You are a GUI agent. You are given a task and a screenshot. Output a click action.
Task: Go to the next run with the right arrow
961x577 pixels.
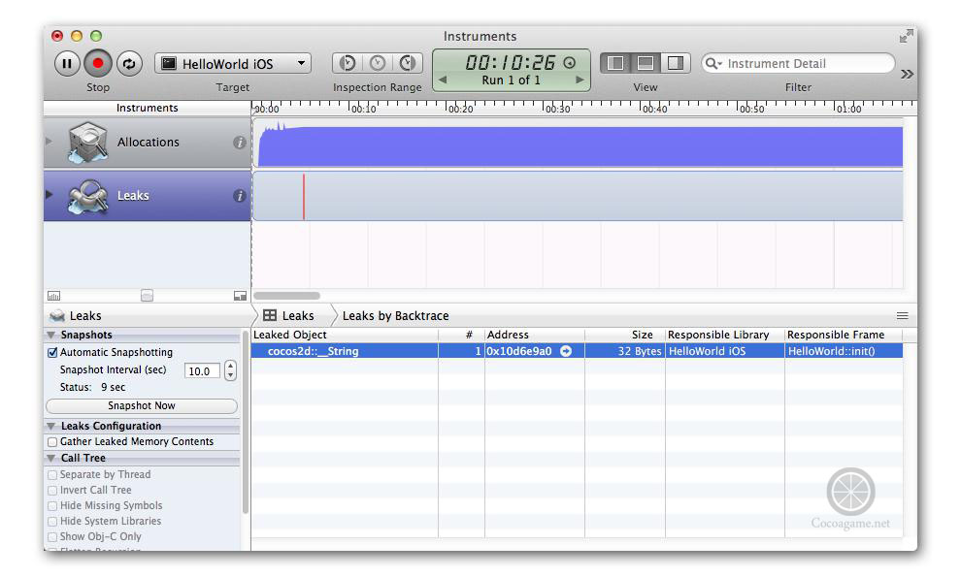pos(580,80)
